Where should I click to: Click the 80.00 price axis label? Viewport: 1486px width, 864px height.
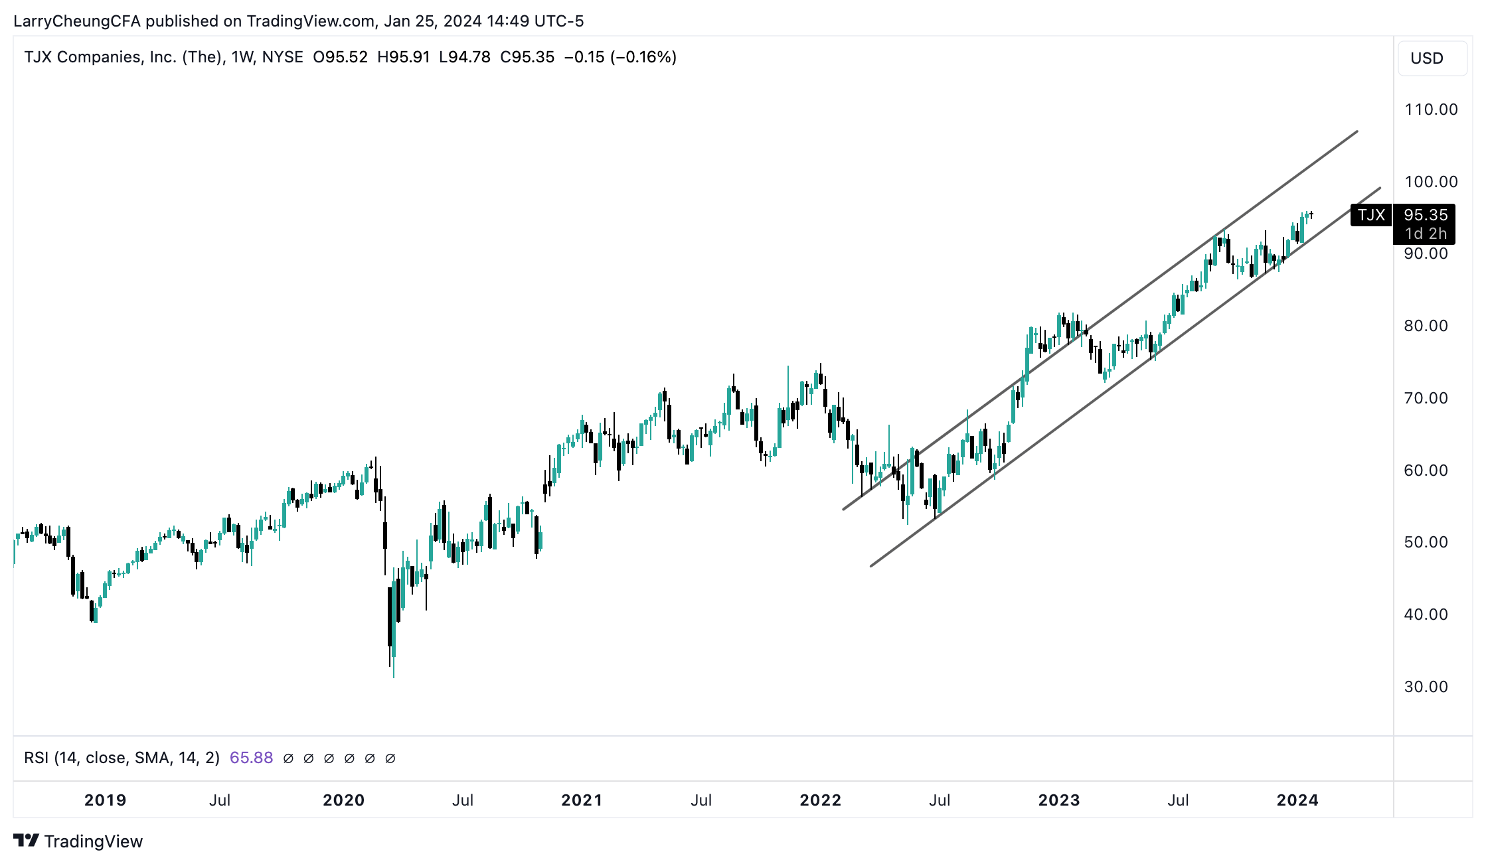[1426, 326]
